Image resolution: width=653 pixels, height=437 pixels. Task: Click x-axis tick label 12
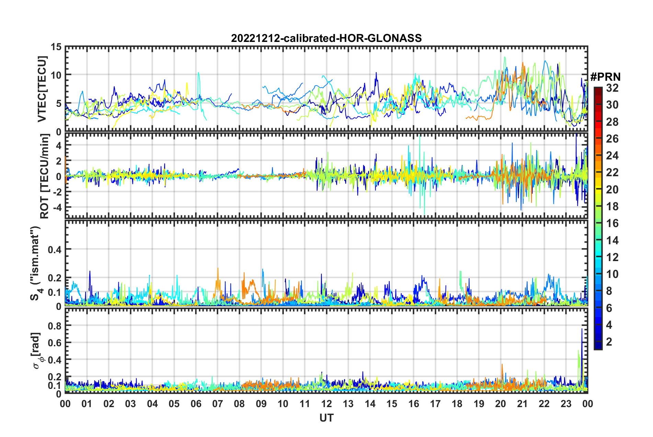326,404
